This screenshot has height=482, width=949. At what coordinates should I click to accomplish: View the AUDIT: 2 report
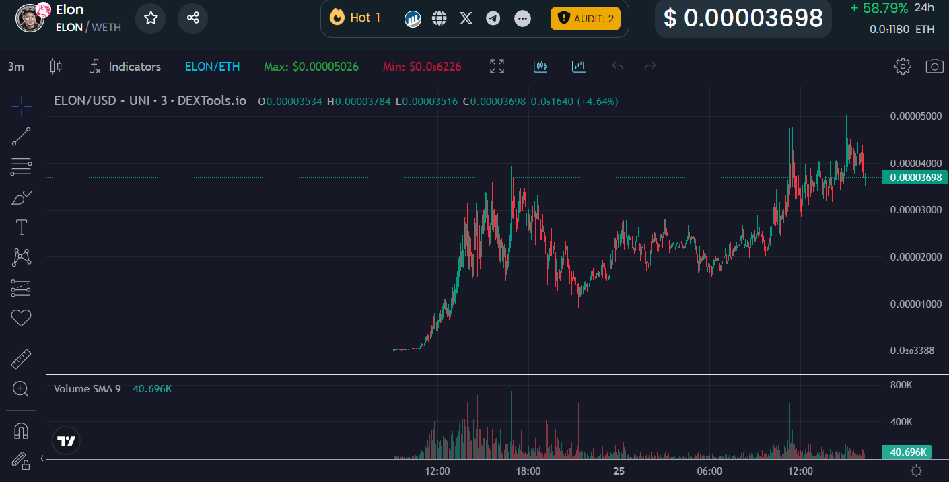(586, 18)
